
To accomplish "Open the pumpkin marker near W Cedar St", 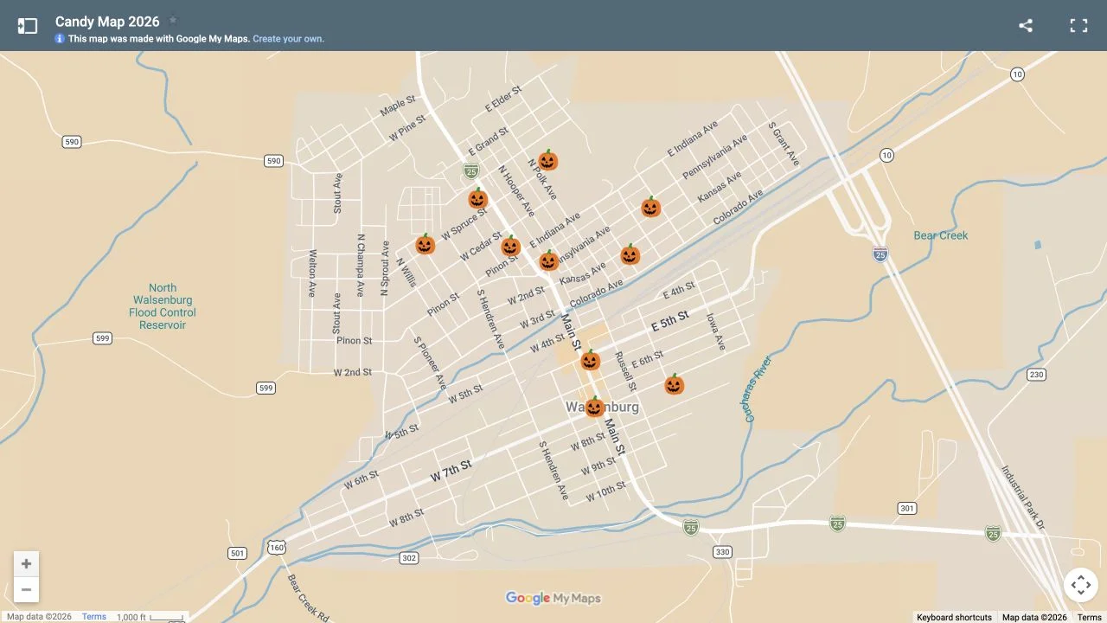I will pos(510,246).
